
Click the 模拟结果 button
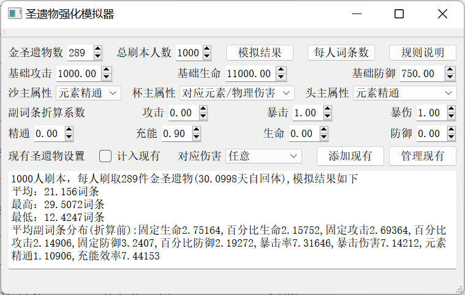click(260, 53)
